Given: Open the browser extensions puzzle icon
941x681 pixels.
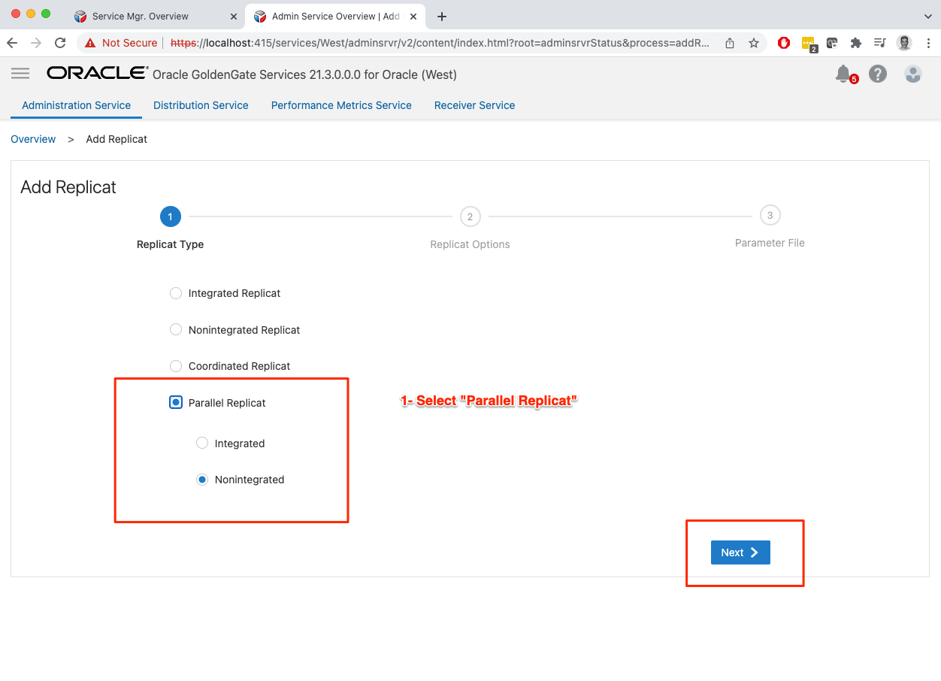Looking at the screenshot, I should [855, 43].
